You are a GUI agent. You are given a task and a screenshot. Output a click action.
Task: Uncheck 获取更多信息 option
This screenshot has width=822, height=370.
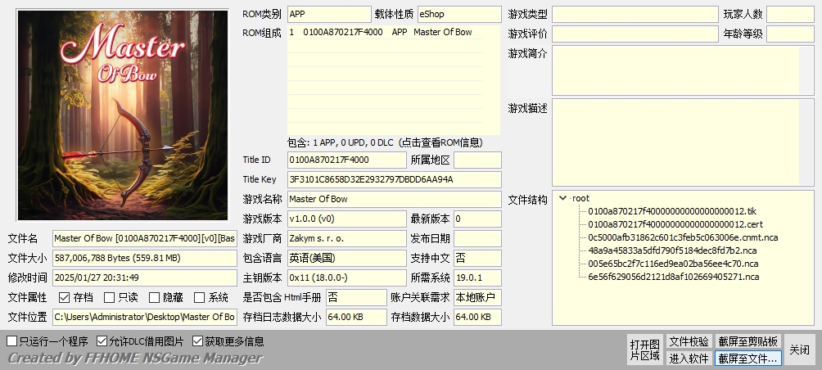[x=198, y=341]
